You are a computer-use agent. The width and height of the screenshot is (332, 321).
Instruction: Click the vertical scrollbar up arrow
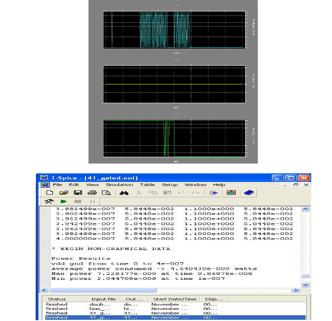[305, 209]
